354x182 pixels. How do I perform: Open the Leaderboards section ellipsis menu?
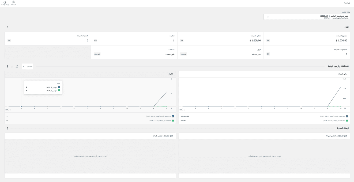pyautogui.click(x=7, y=128)
